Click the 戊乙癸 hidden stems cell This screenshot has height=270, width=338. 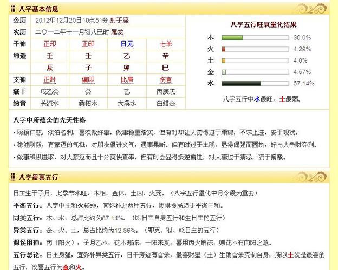pyautogui.click(x=50, y=92)
